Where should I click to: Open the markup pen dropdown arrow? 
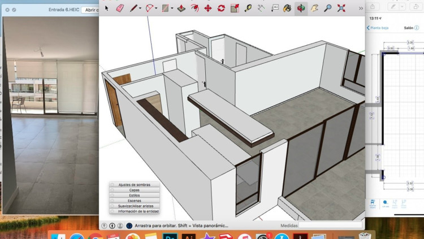tap(403, 7)
